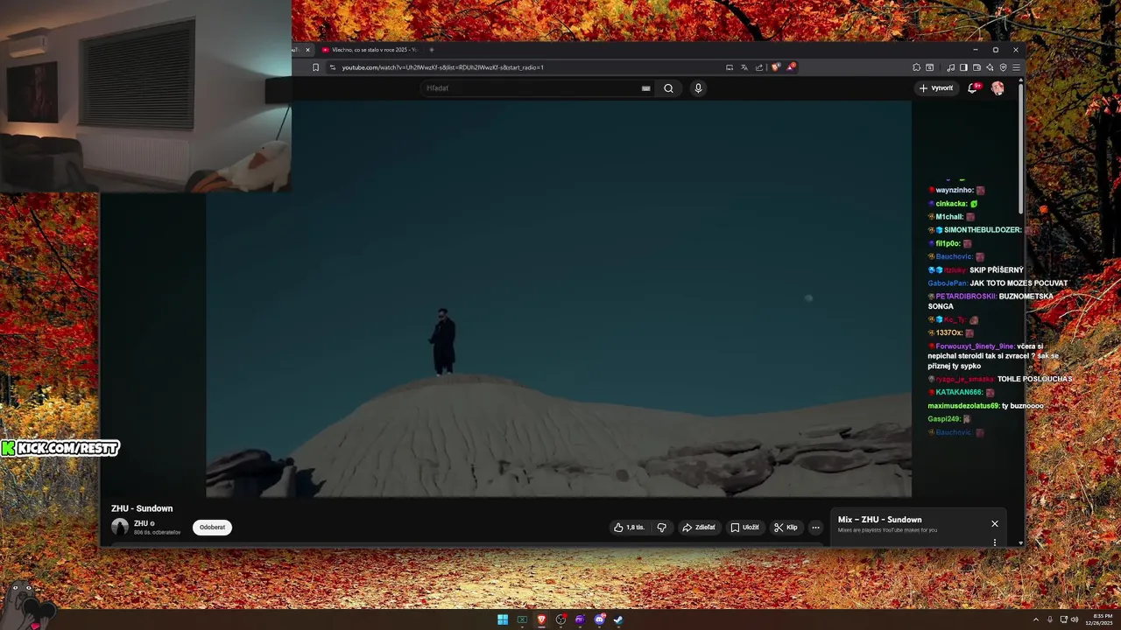The width and height of the screenshot is (1121, 630).
Task: Switch to the 'Všechno, co se stalo v roce 2025' tab
Action: tap(370, 50)
